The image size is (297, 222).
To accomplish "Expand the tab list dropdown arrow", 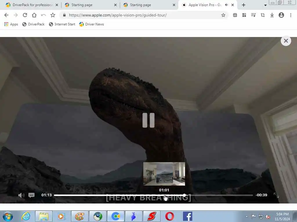I will tap(265, 5).
